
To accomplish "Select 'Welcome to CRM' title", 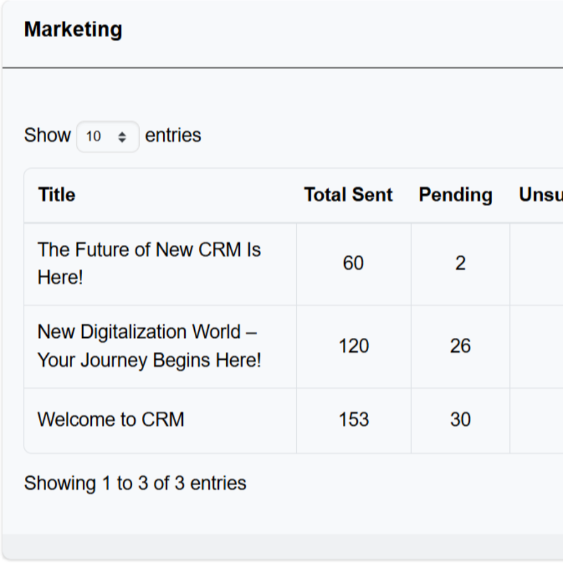I will (x=111, y=419).
